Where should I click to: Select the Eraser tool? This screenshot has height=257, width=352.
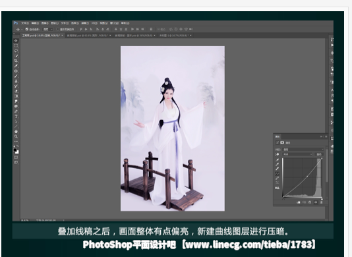16,91
